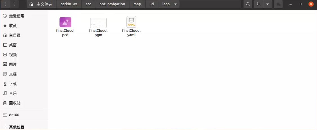Screen dimensions: 317x130
Task: Toggle the list view icon
Action: point(258,4)
